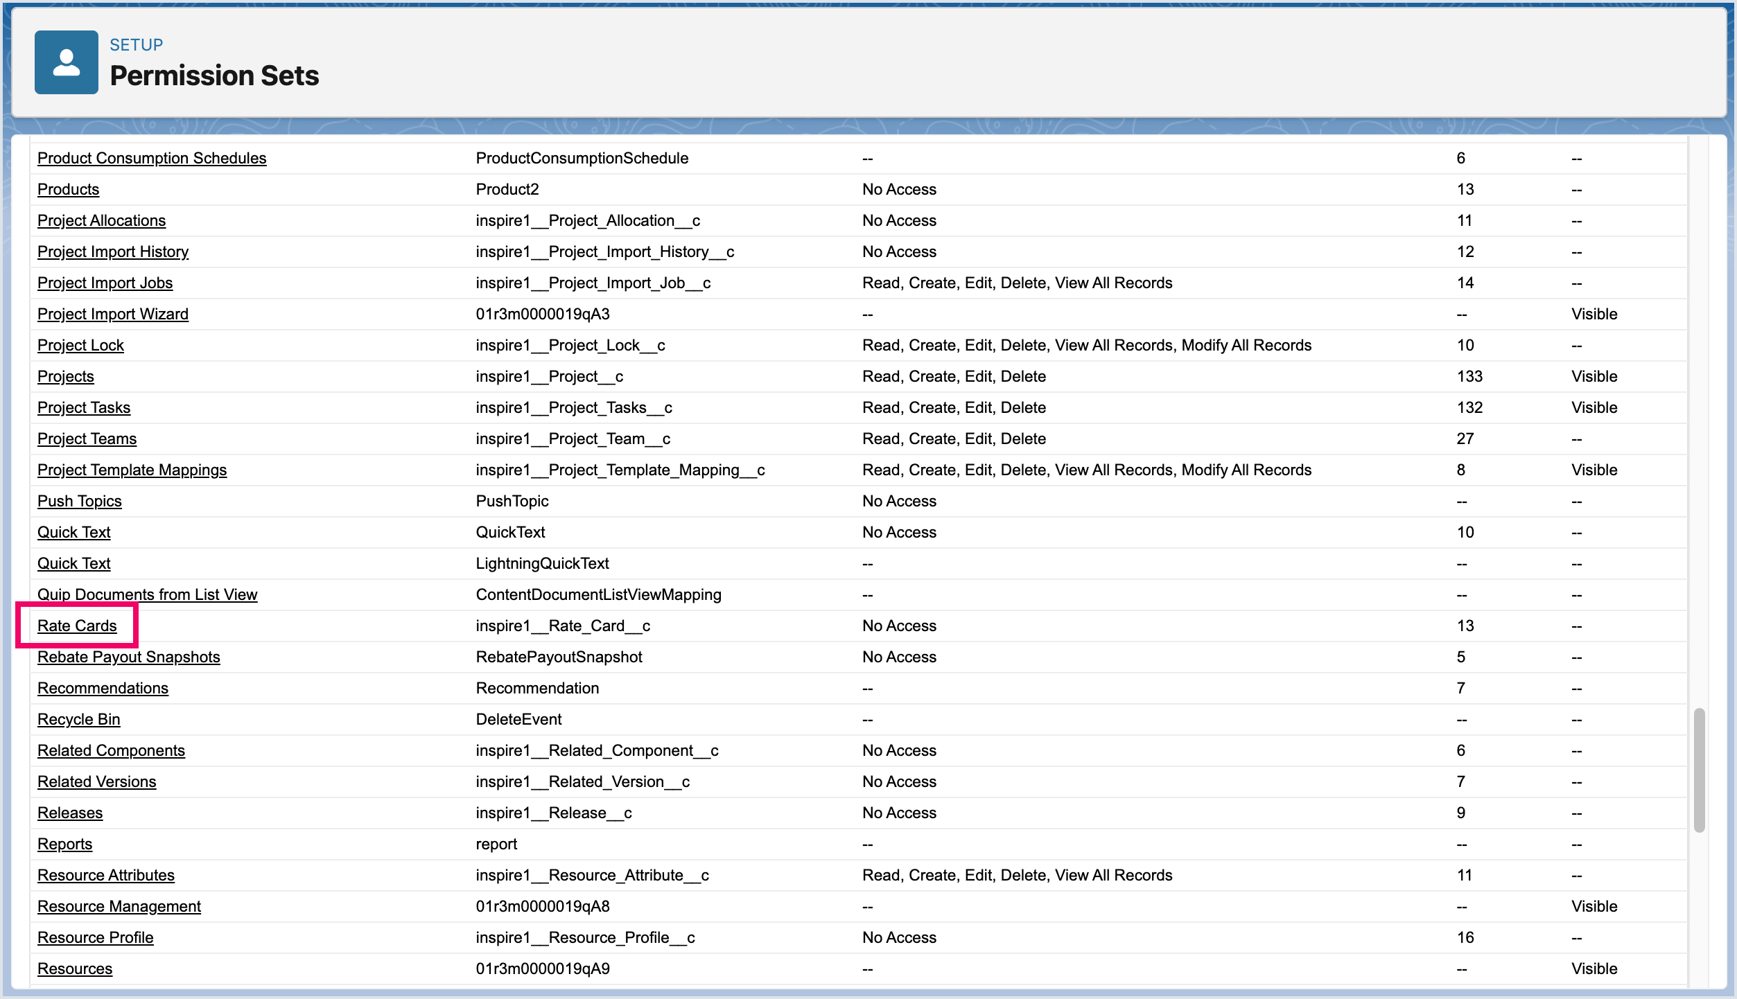The image size is (1737, 999).
Task: Open Project Import Wizard link
Action: point(113,314)
